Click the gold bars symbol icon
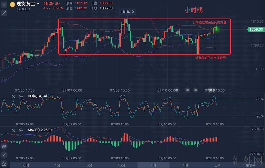This screenshot has height=168, width=265. click(12, 4)
